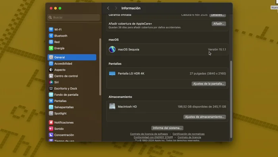The width and height of the screenshot is (278, 157).
Task: Click the Aspecto icon
Action: (x=51, y=70)
